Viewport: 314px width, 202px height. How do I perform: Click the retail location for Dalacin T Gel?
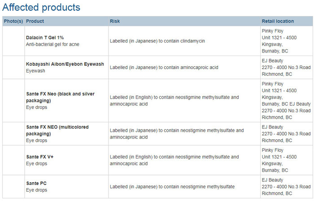(x=279, y=41)
